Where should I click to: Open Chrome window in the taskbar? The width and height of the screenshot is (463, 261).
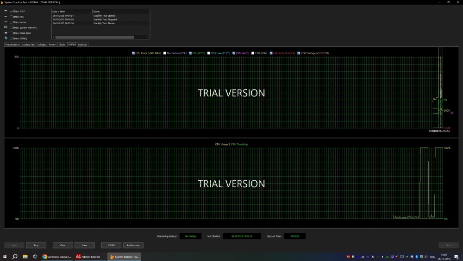click(x=57, y=256)
